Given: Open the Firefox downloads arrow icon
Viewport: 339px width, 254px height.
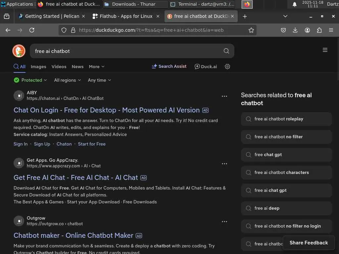Looking at the screenshot, I should coord(295,30).
